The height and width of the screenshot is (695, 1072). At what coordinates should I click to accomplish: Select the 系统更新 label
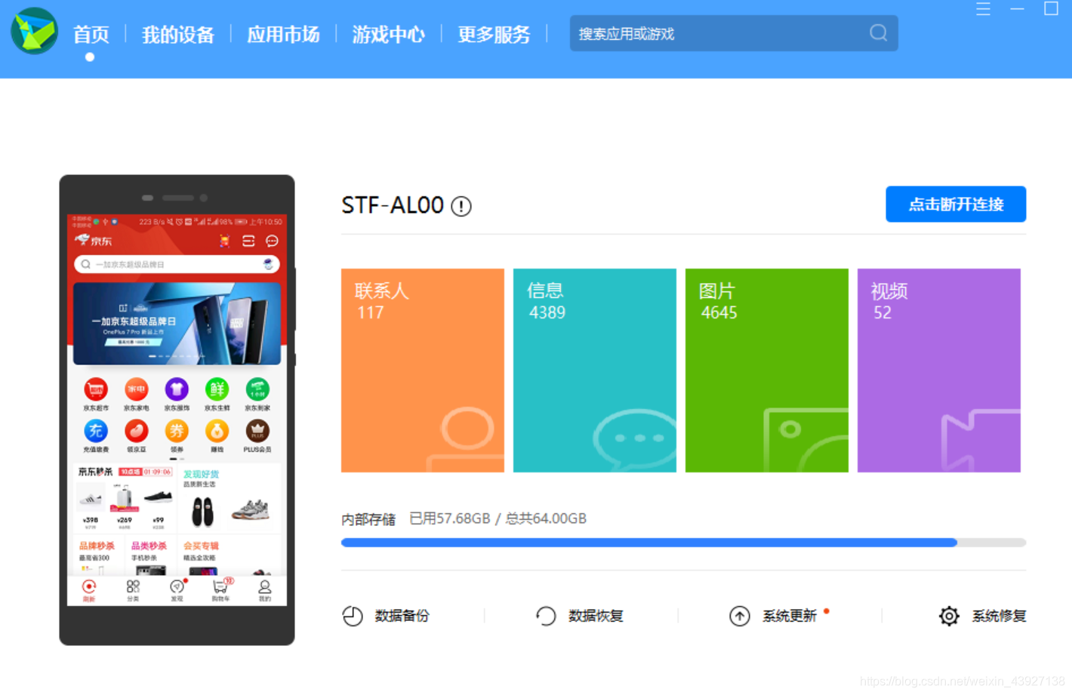790,616
